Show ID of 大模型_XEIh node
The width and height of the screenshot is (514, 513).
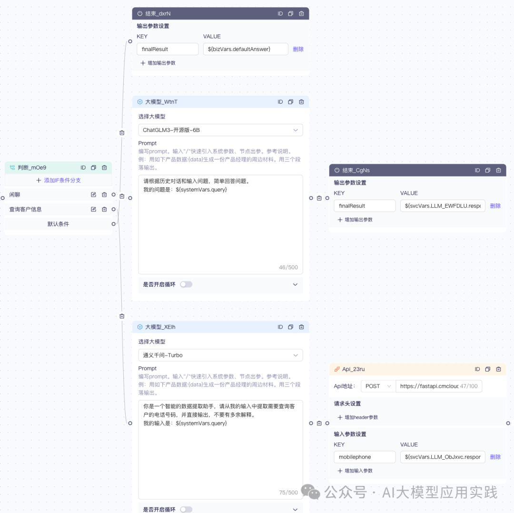click(280, 327)
